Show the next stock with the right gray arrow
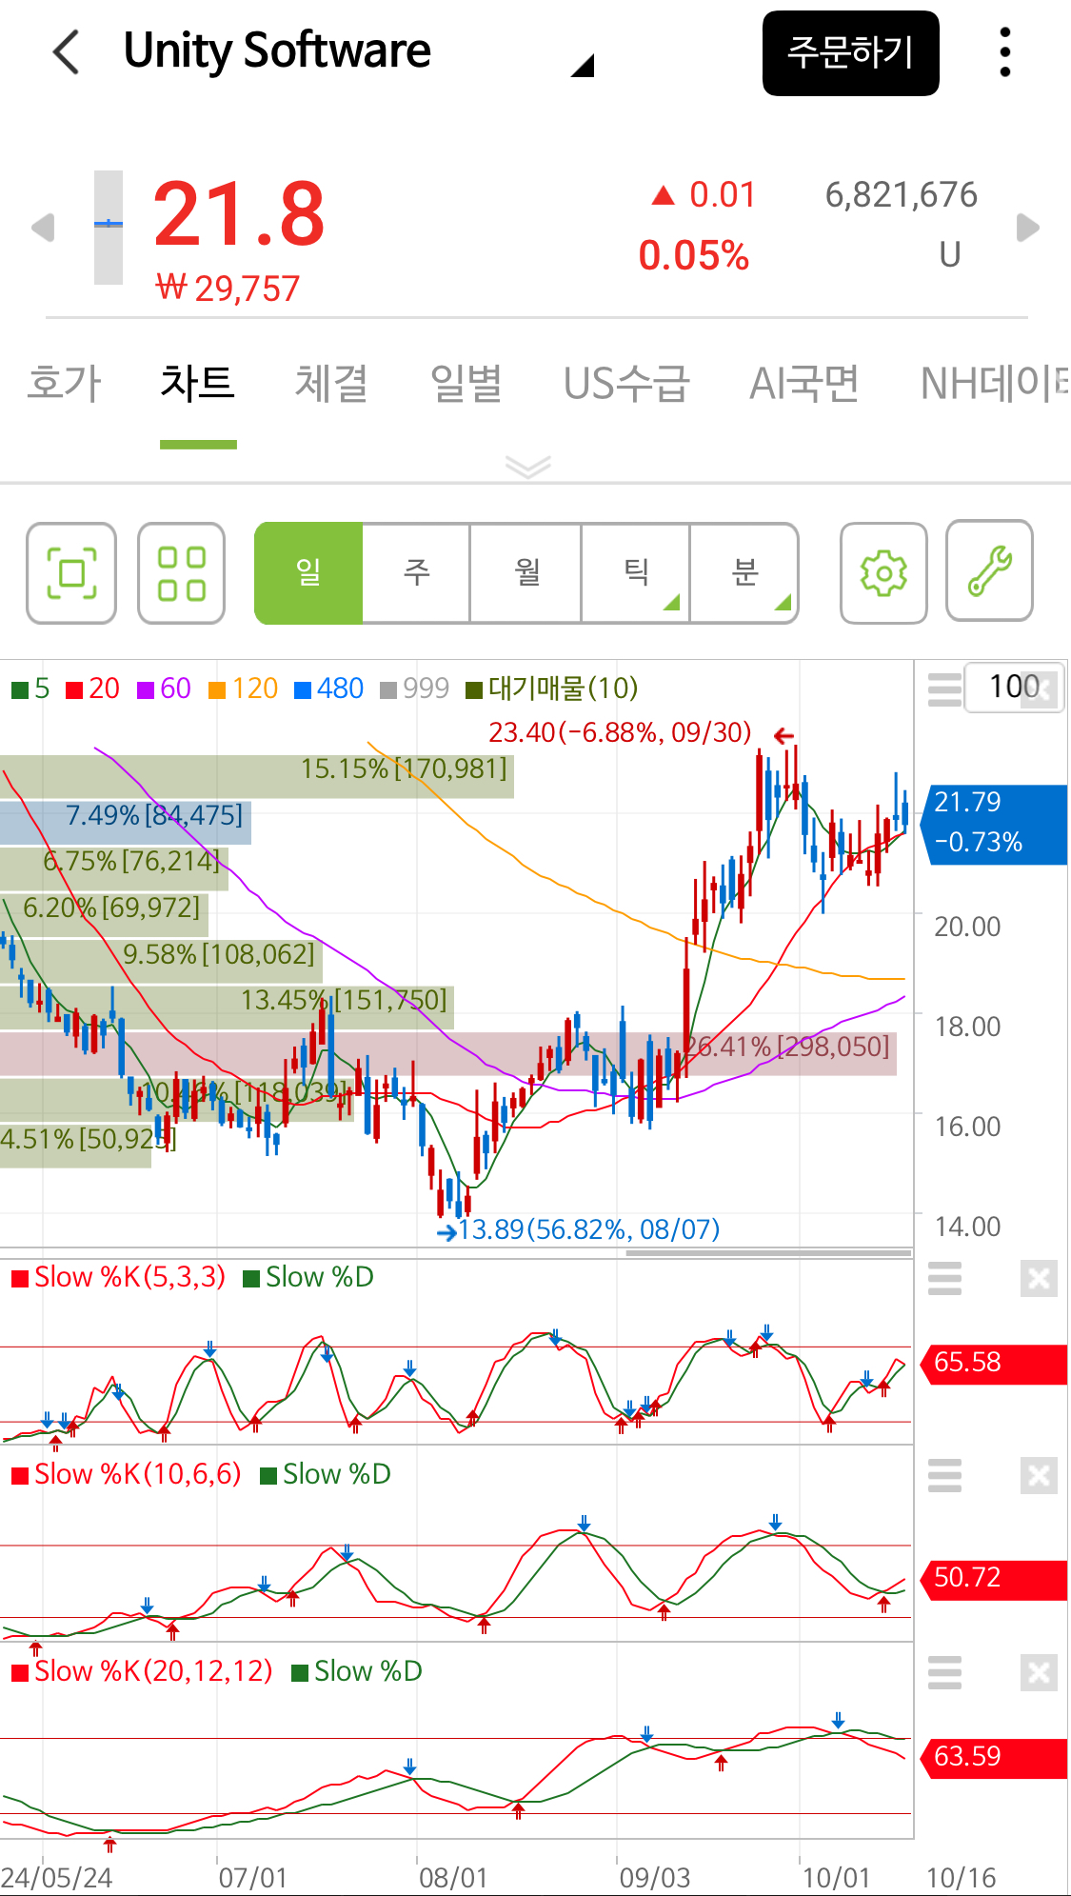Screen dimensions: 1071x1896 pyautogui.click(x=1028, y=228)
